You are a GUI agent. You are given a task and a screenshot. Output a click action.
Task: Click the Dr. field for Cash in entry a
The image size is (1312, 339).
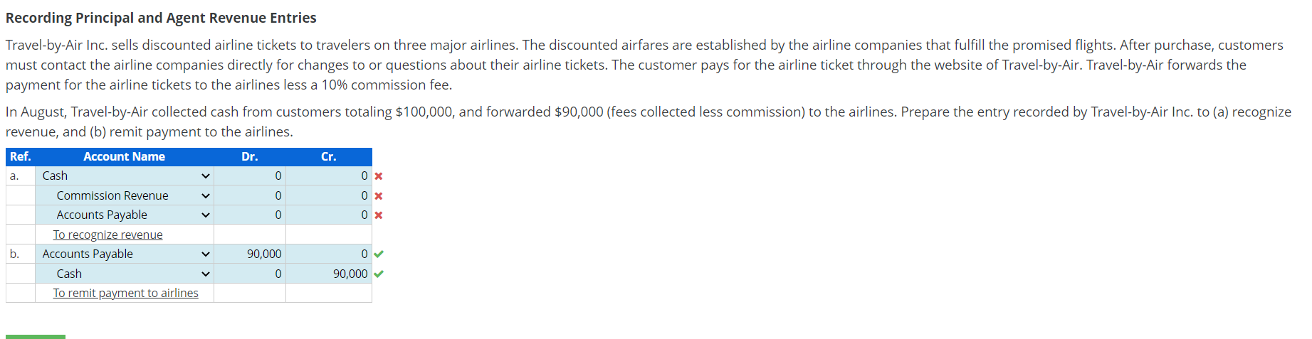(250, 176)
